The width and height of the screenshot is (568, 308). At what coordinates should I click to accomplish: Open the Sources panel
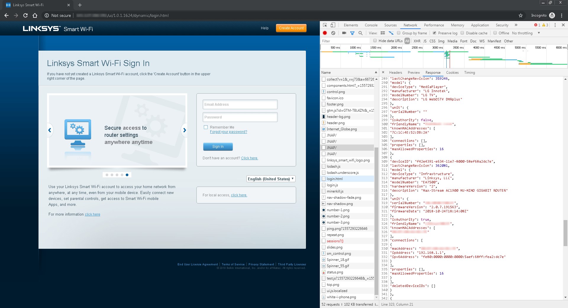(390, 25)
